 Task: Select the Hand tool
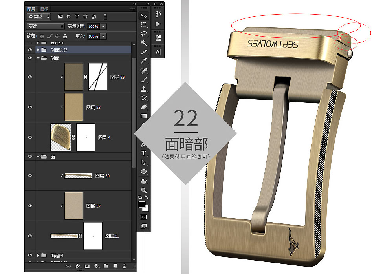144,181
